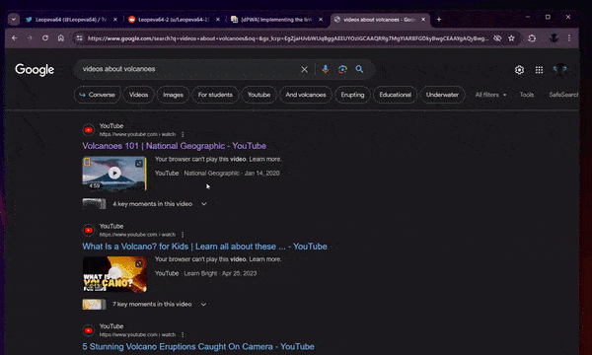View site information icon in address bar
This screenshot has height=355, width=592.
pos(79,38)
